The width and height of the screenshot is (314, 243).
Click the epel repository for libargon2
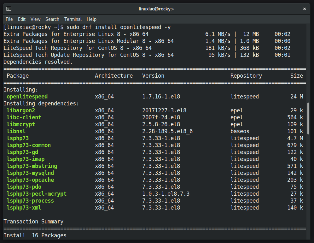pos(237,110)
